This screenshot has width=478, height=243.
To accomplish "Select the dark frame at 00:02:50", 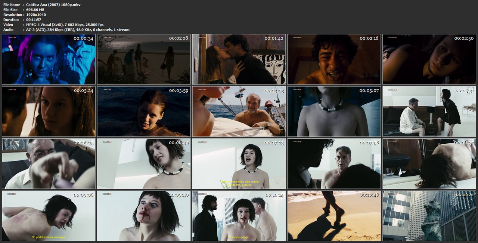I will pyautogui.click(x=429, y=59).
